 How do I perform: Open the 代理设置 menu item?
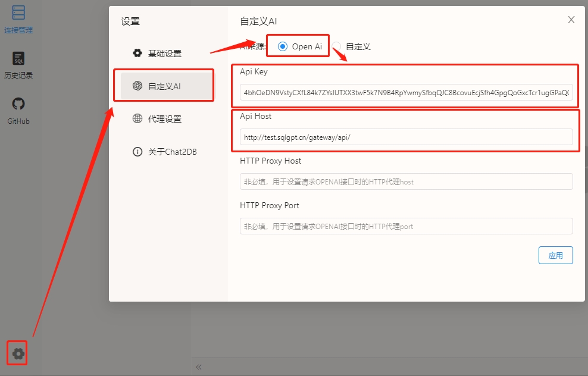pyautogui.click(x=165, y=119)
